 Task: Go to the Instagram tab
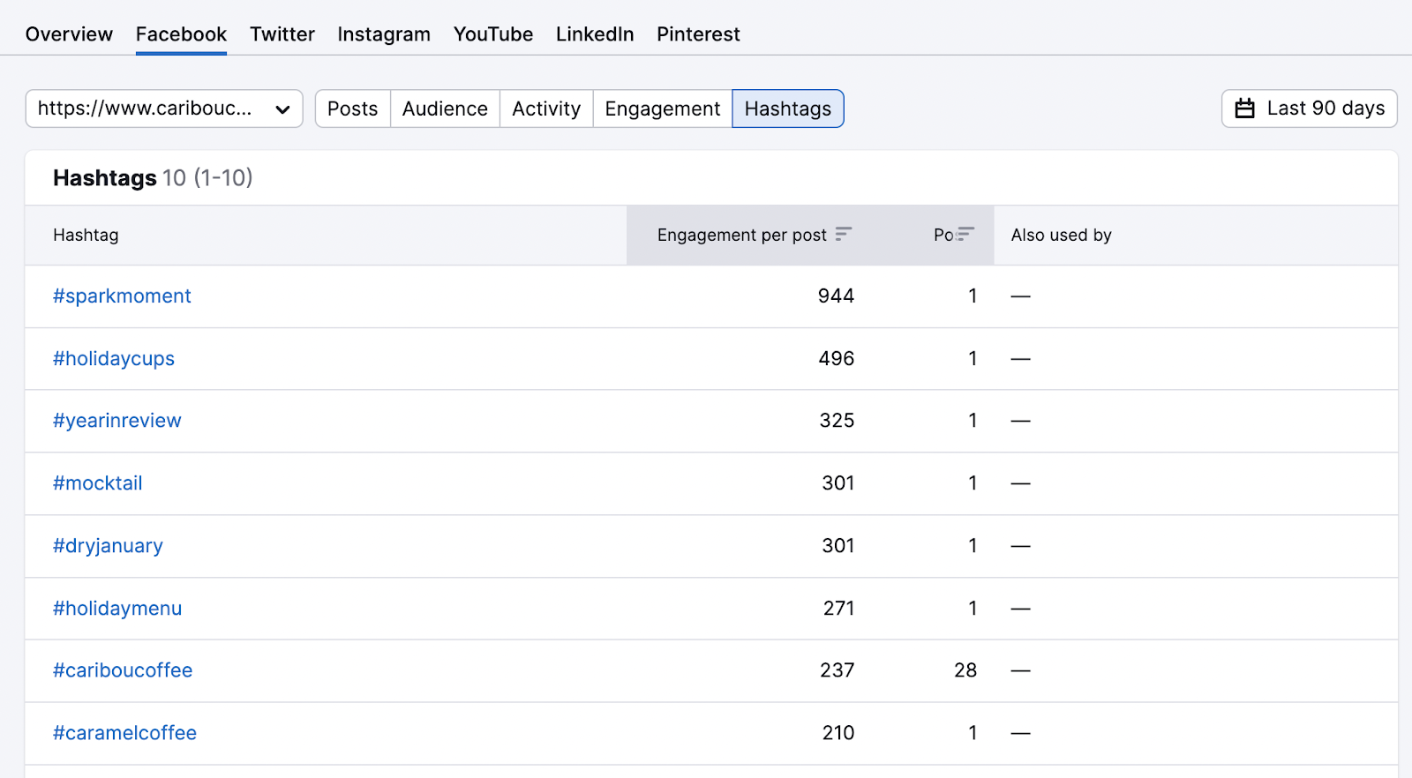point(383,34)
